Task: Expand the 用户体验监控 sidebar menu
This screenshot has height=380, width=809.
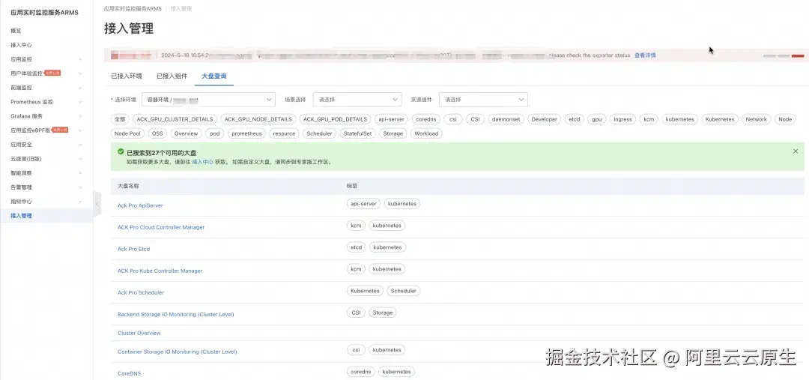Action: click(x=80, y=74)
